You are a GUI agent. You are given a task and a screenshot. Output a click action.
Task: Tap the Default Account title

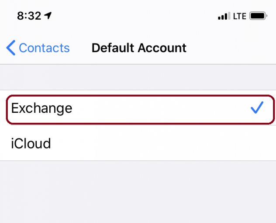pyautogui.click(x=139, y=48)
